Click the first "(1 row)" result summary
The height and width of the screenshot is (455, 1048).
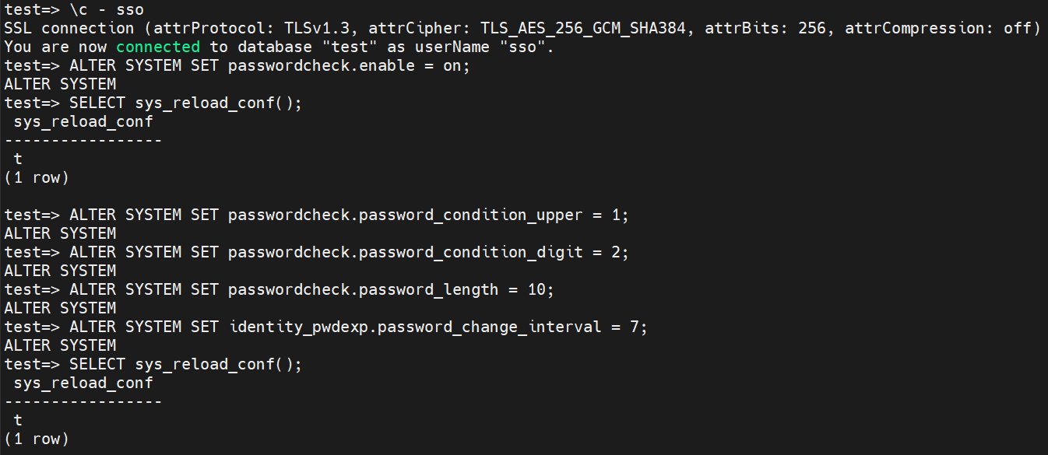coord(37,178)
